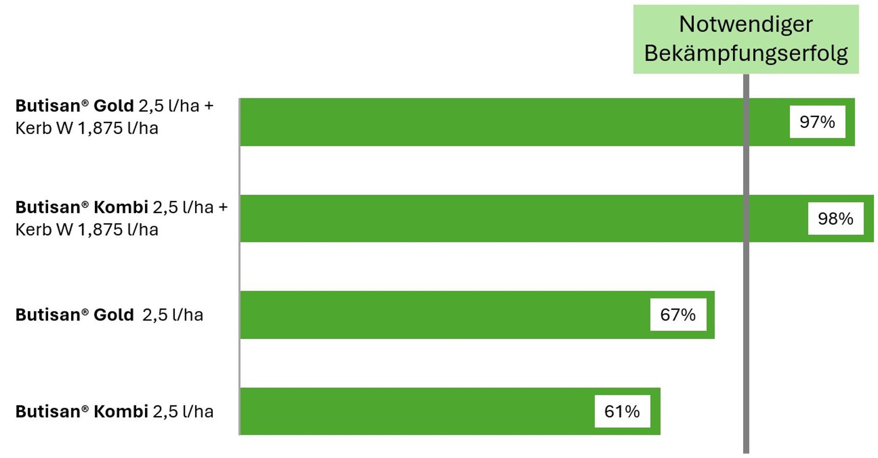Screen dimensions: 878x458
Task: Click the word "Bekämpfungserfolg" in the green box
Action: [746, 53]
